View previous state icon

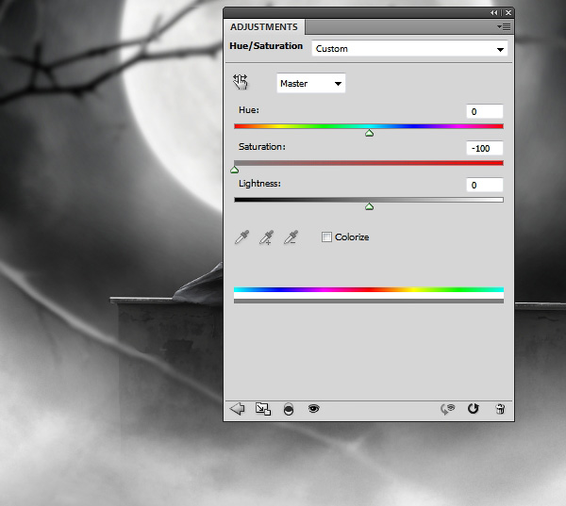(x=447, y=409)
